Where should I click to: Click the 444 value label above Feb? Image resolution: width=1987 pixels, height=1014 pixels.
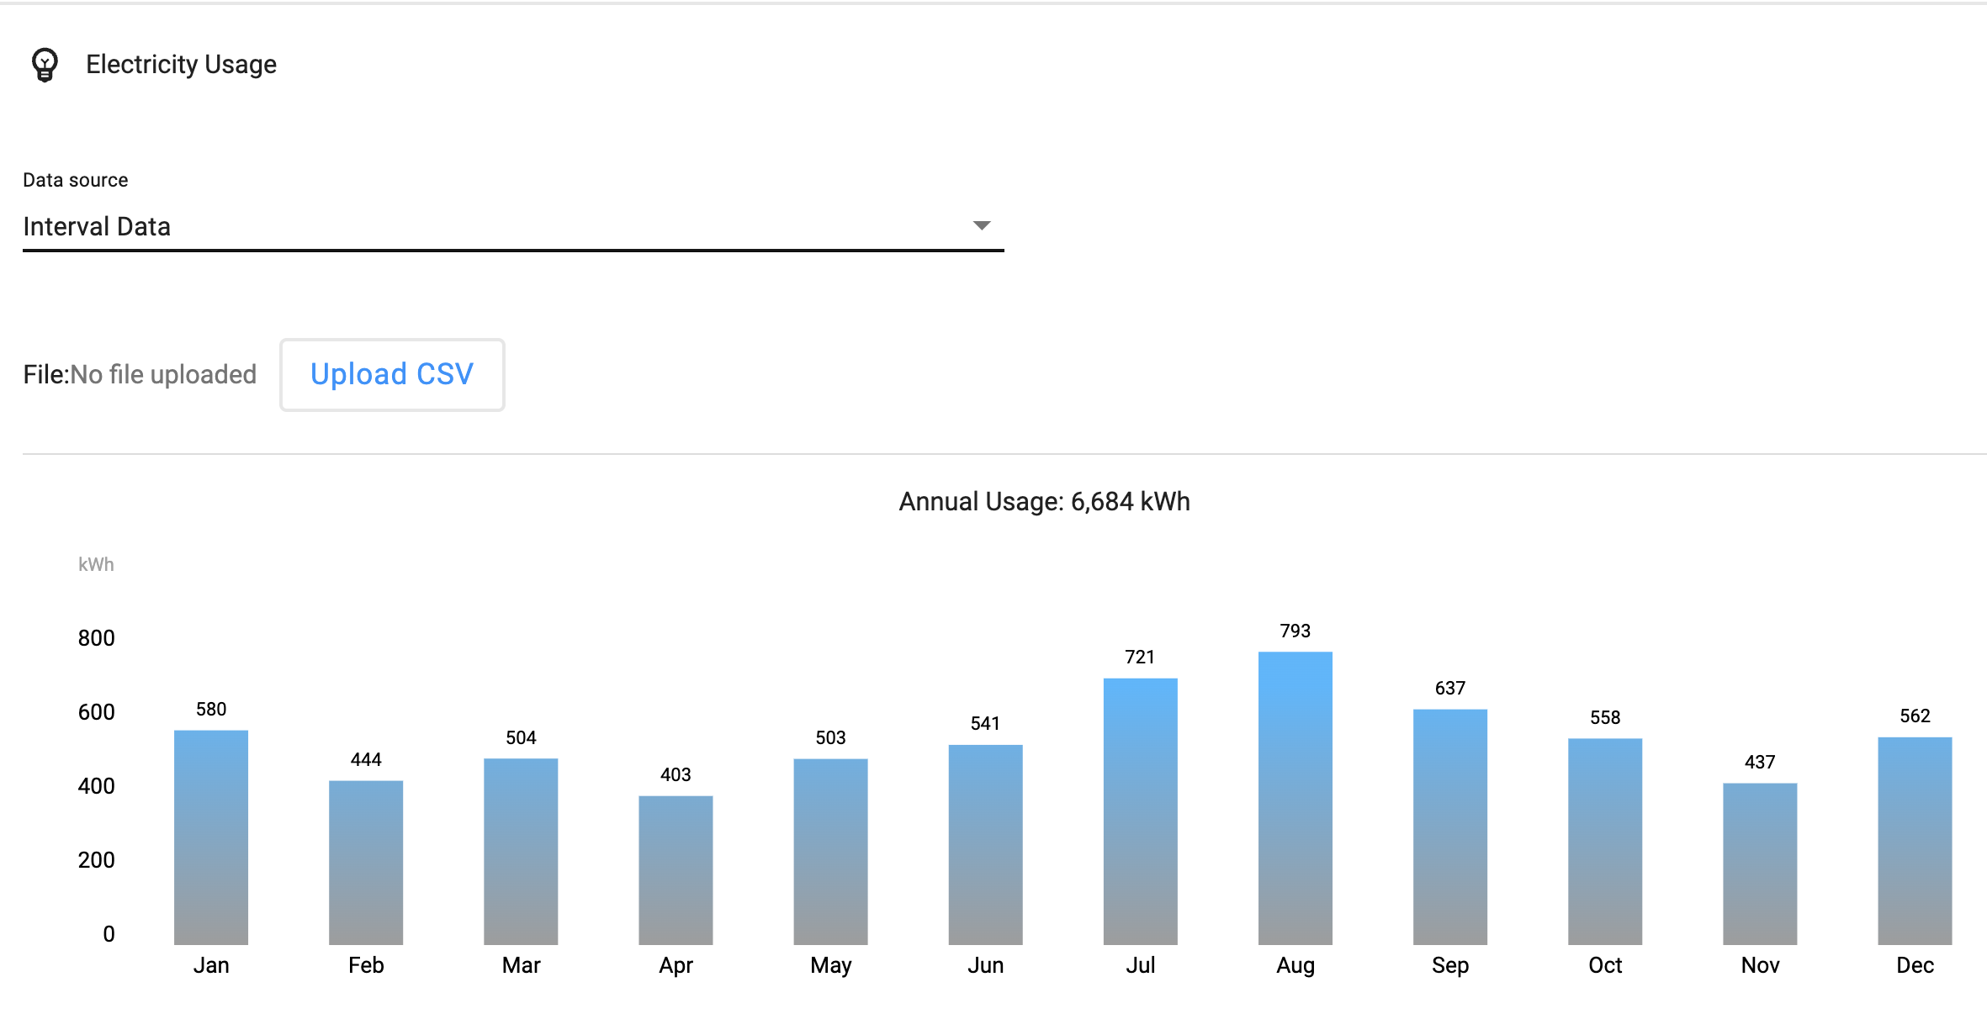(x=366, y=759)
